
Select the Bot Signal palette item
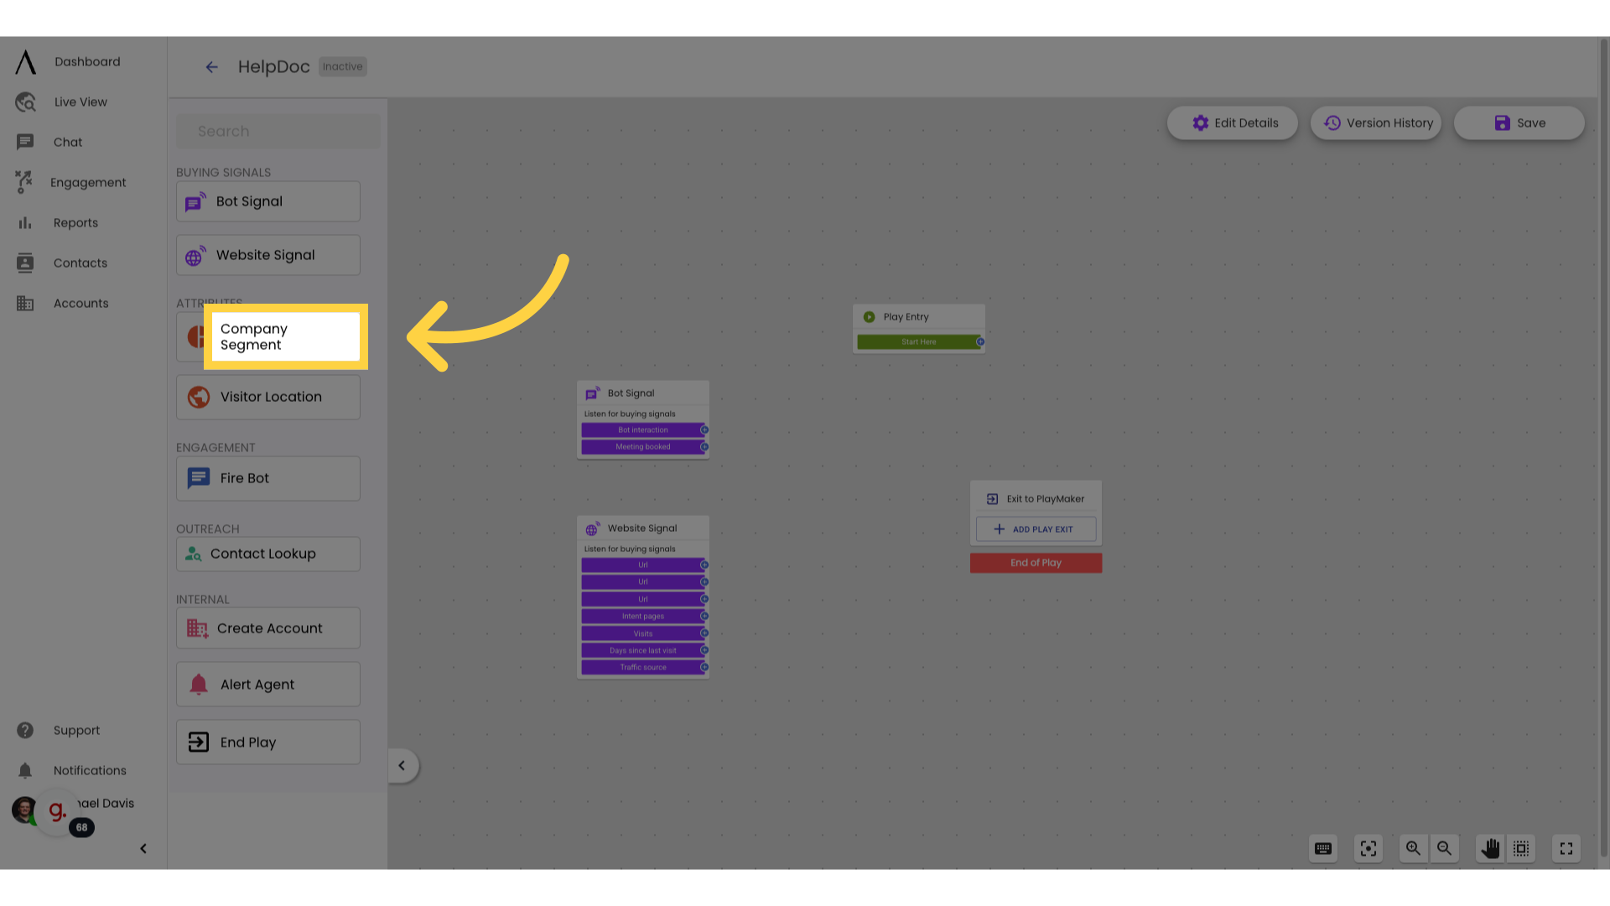pyautogui.click(x=268, y=201)
